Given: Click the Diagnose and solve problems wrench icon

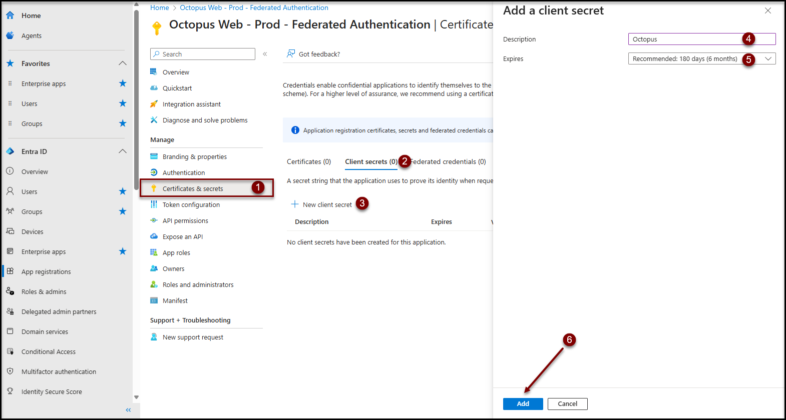Looking at the screenshot, I should tap(154, 120).
